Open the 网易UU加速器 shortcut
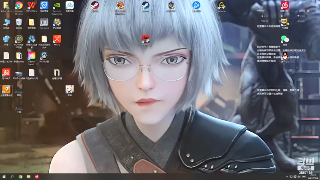The image size is (320, 180). (x=32, y=42)
